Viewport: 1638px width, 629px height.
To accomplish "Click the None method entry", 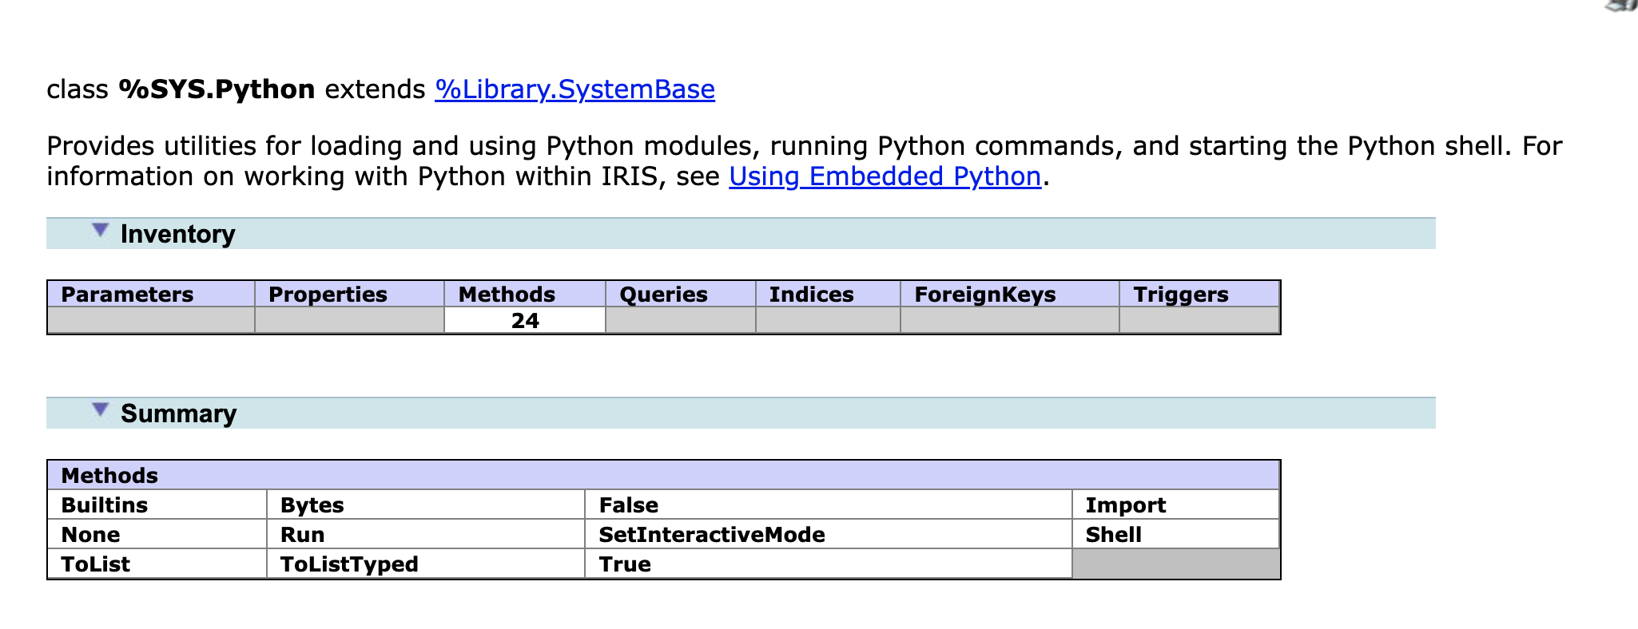I will pos(90,534).
